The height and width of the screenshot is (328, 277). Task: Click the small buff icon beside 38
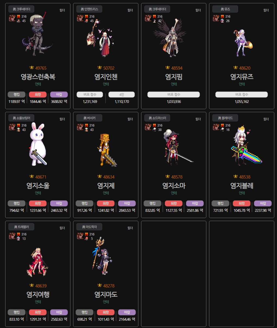tap(154, 130)
